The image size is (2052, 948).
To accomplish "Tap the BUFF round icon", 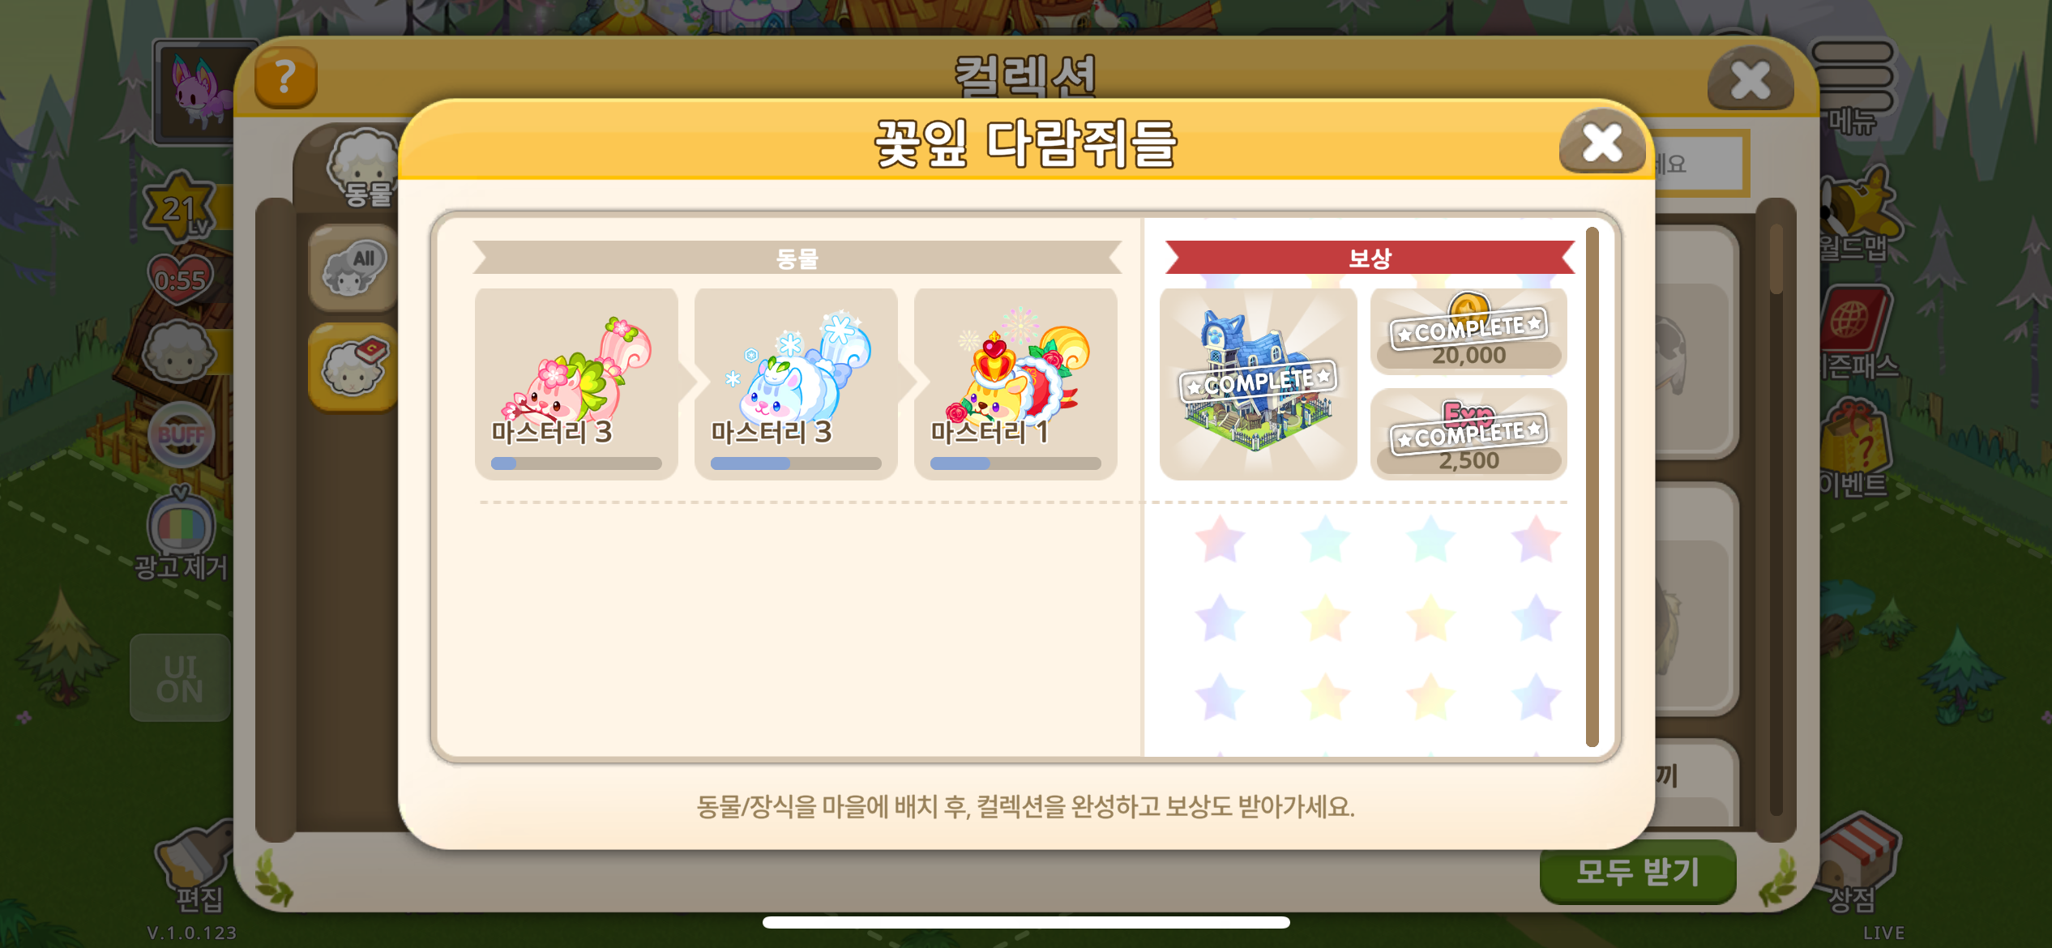I will 181,435.
